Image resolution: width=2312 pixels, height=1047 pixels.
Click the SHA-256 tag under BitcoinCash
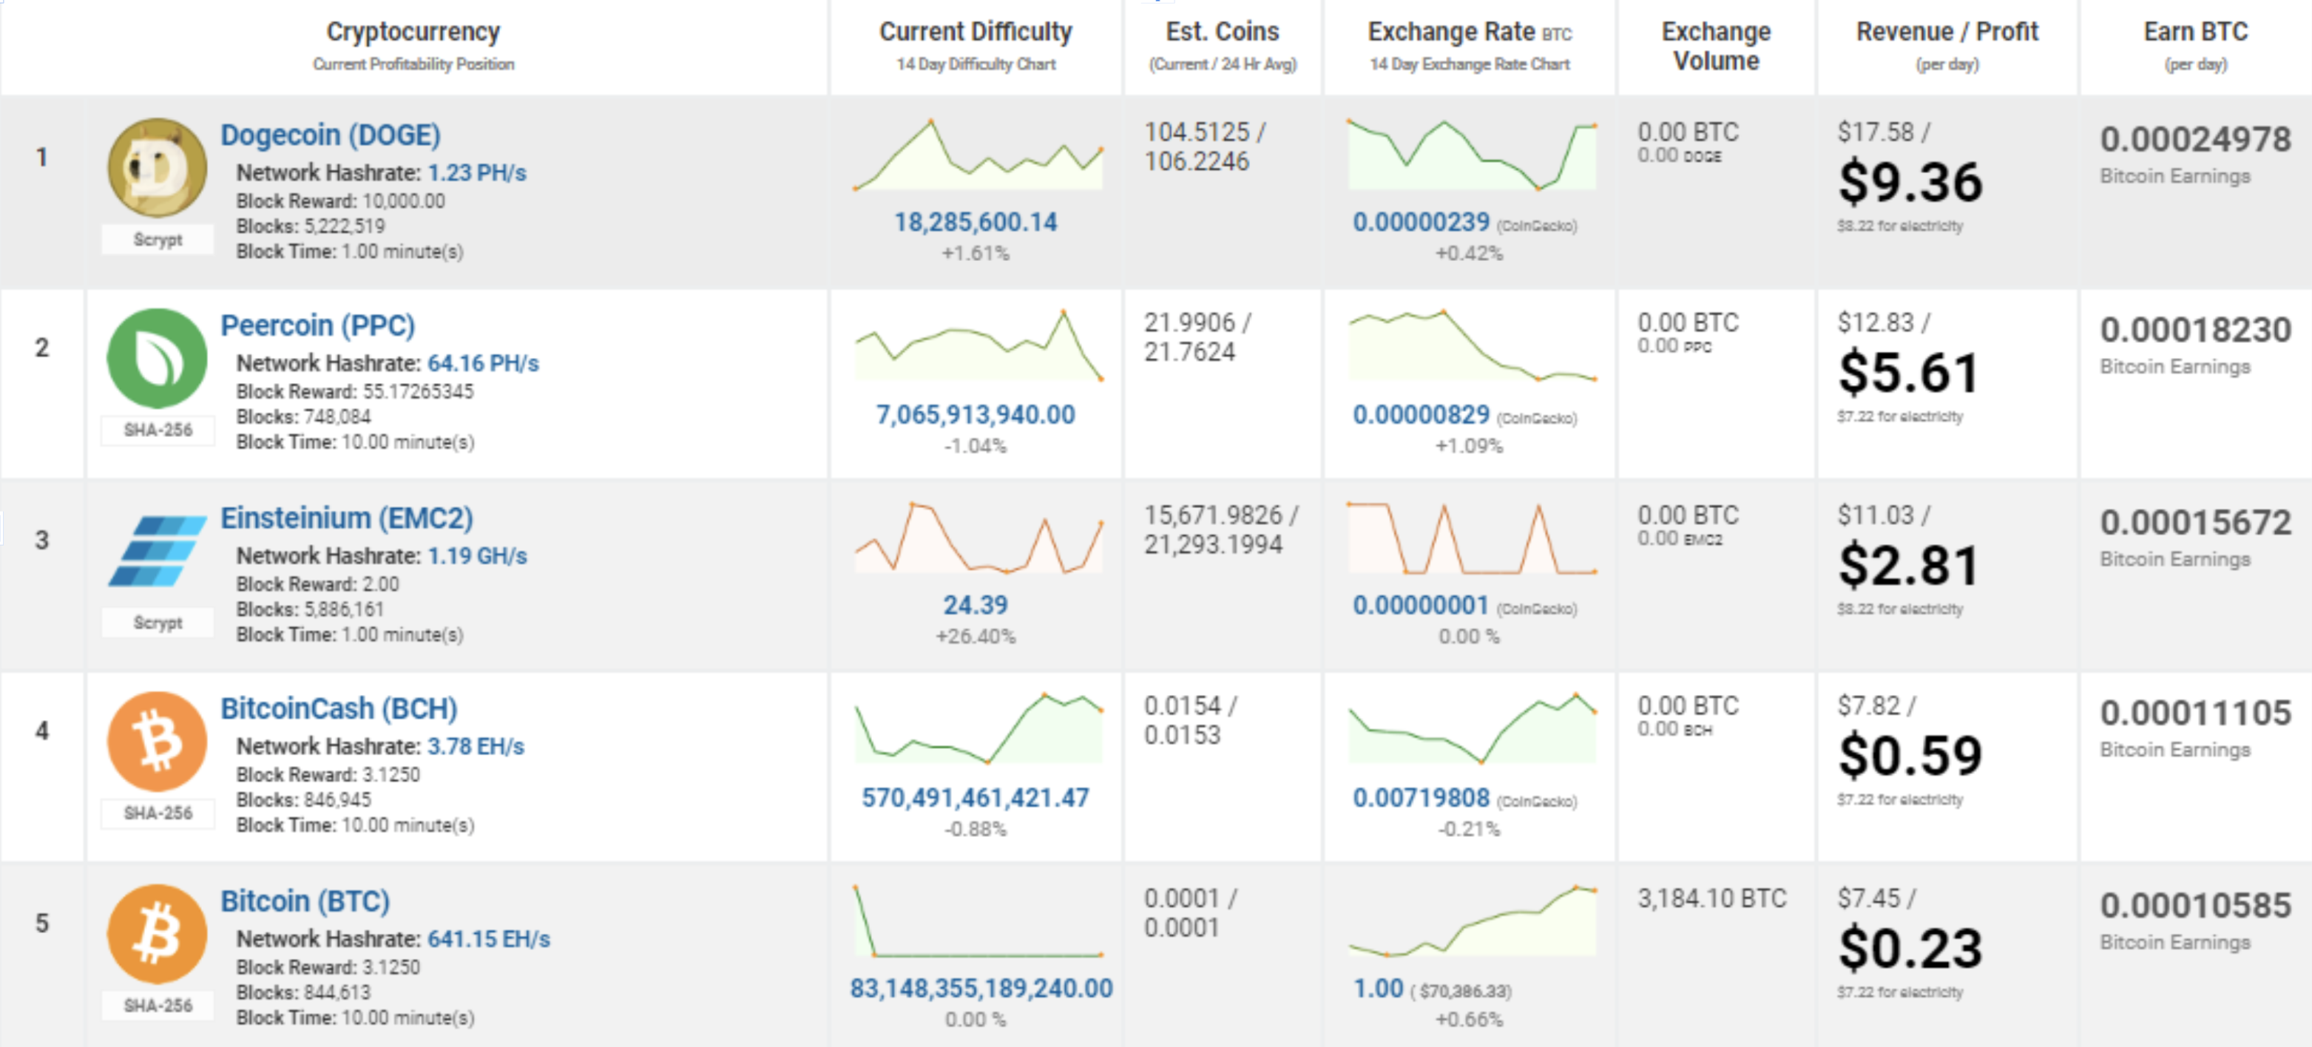(158, 813)
